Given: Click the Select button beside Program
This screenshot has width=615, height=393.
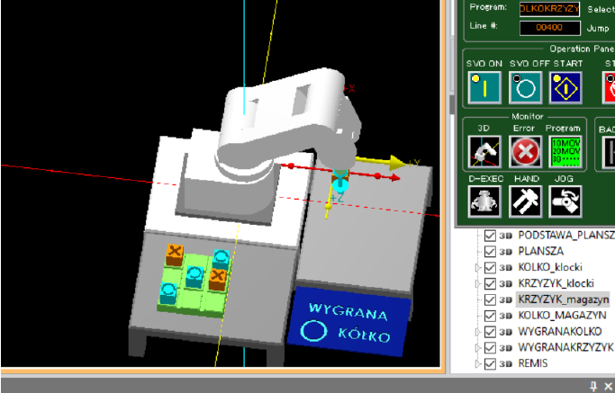Looking at the screenshot, I should tap(601, 9).
